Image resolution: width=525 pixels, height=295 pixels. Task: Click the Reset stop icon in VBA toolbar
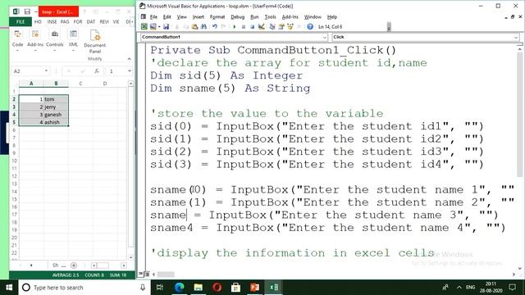tap(252, 27)
